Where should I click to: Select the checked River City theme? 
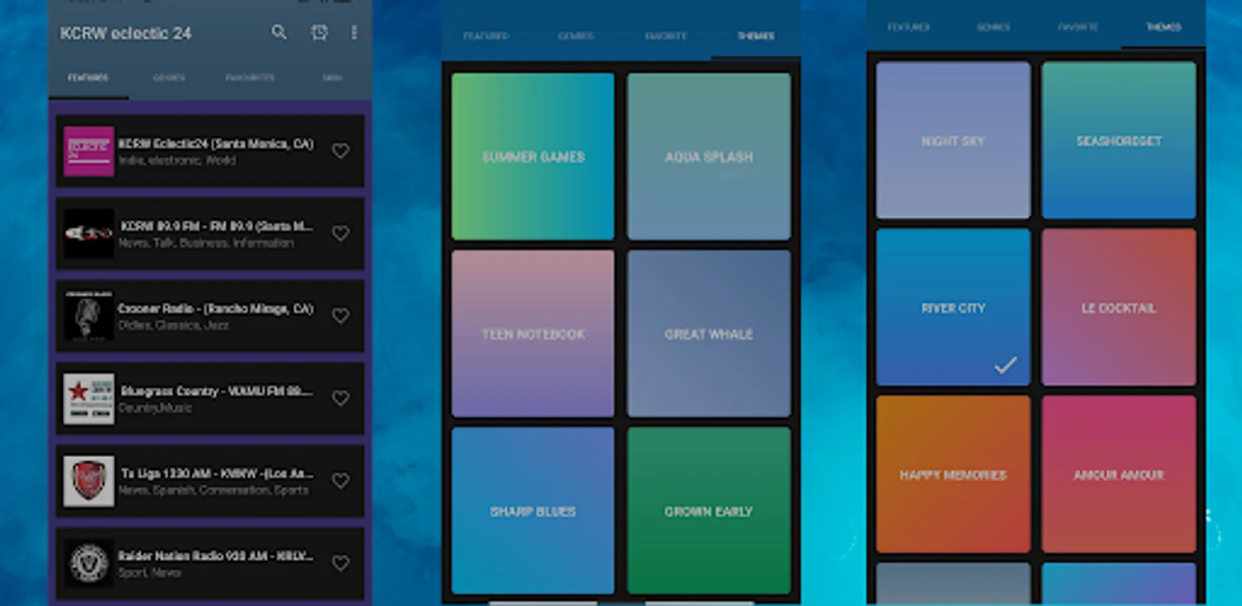tap(953, 307)
